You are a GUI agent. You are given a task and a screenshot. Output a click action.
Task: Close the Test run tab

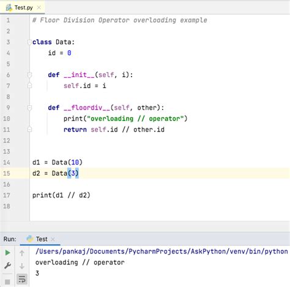point(53,239)
